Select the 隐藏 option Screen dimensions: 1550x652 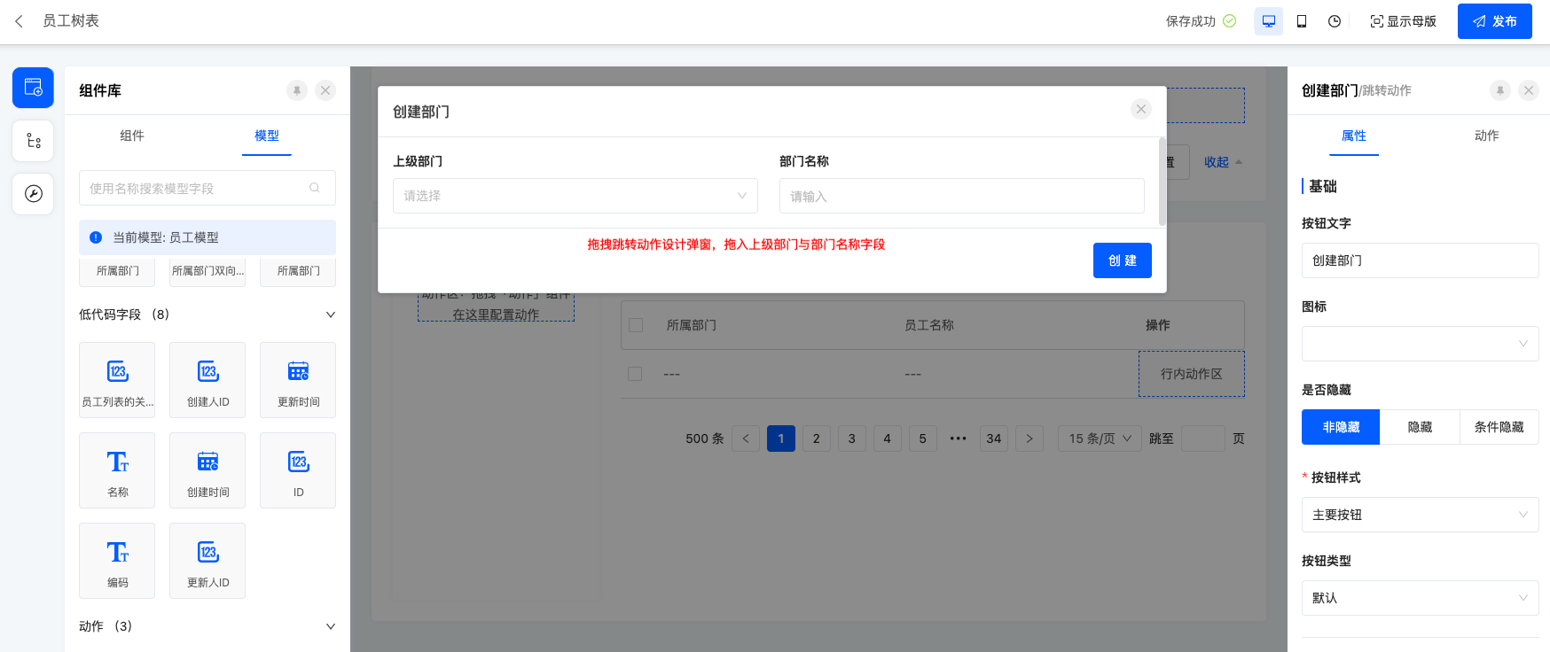coord(1421,427)
